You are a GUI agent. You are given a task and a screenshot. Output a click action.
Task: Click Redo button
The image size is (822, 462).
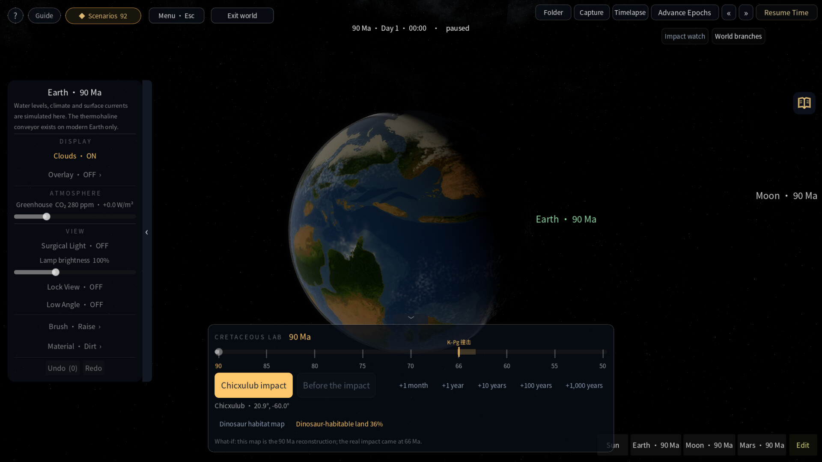[x=93, y=368]
